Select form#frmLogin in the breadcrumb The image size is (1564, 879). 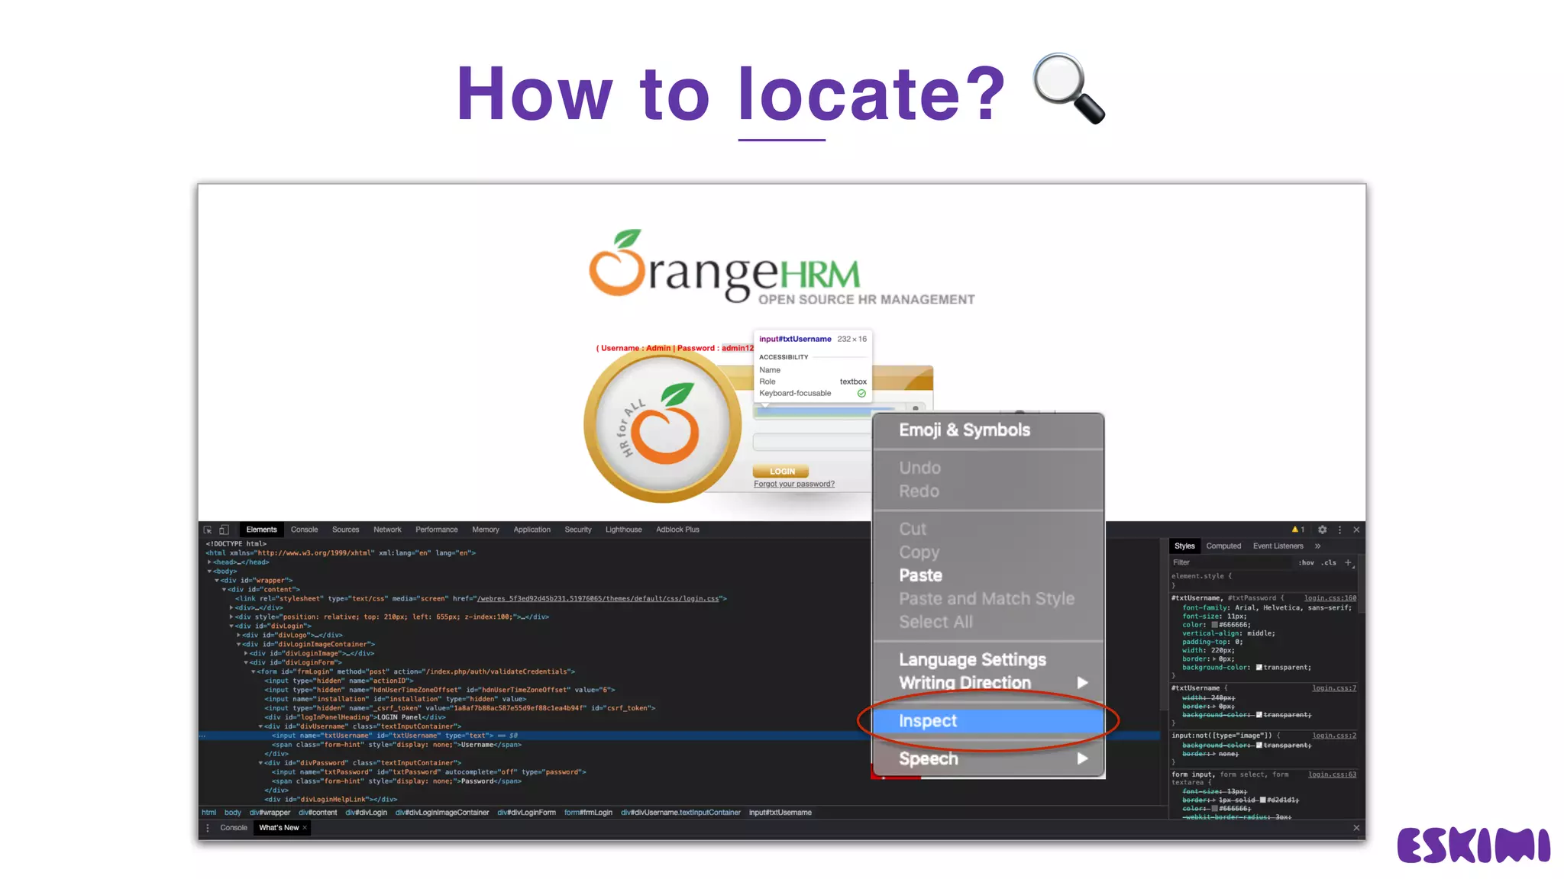pyautogui.click(x=588, y=813)
